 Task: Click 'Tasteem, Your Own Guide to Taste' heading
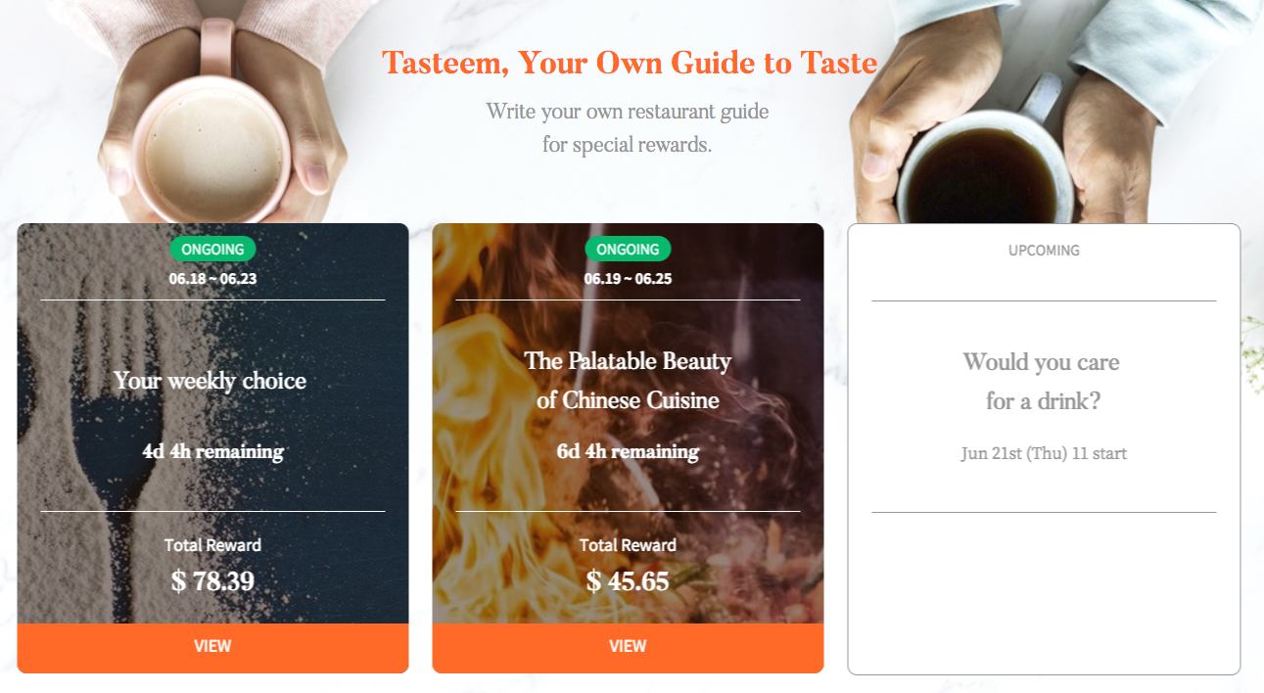(630, 64)
